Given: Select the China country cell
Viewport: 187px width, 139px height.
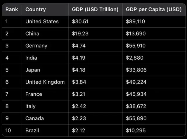Looking at the screenshot, I should coord(32,33).
